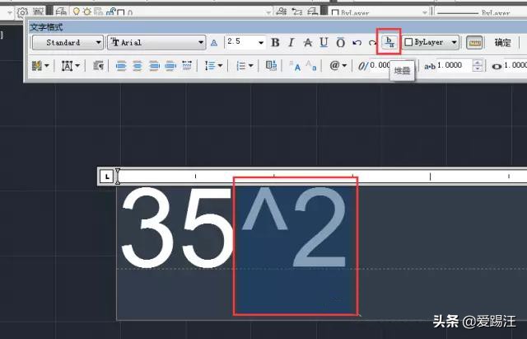The height and width of the screenshot is (339, 527).
Task: Toggle strikethrough text formatting
Action: click(x=307, y=42)
